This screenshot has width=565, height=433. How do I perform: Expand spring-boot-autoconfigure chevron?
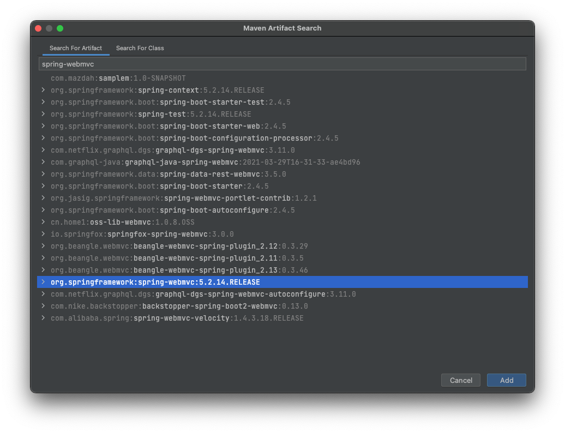[43, 210]
